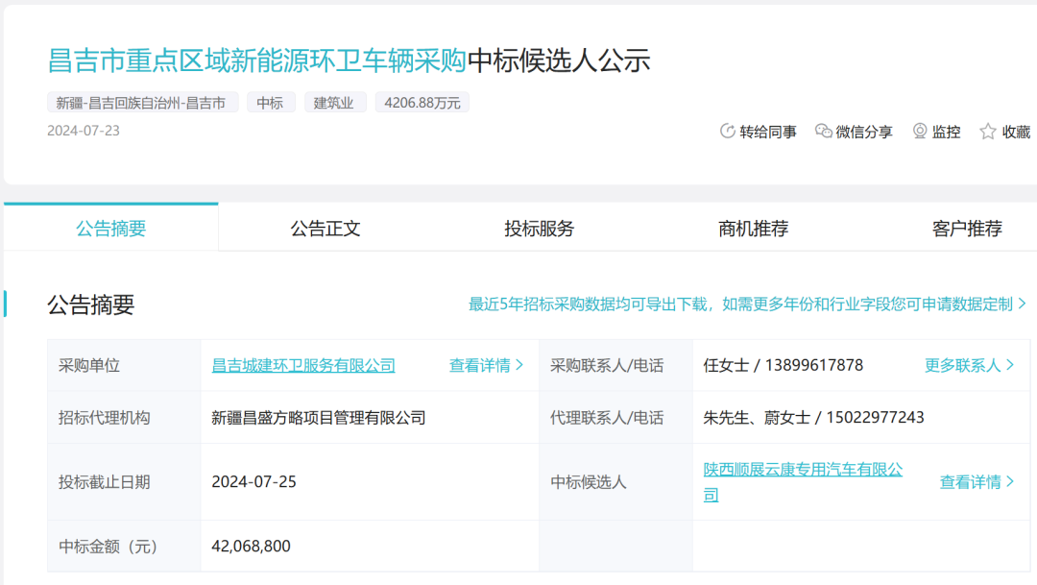
Task: Click agency phone 15022977243
Action: coord(875,418)
